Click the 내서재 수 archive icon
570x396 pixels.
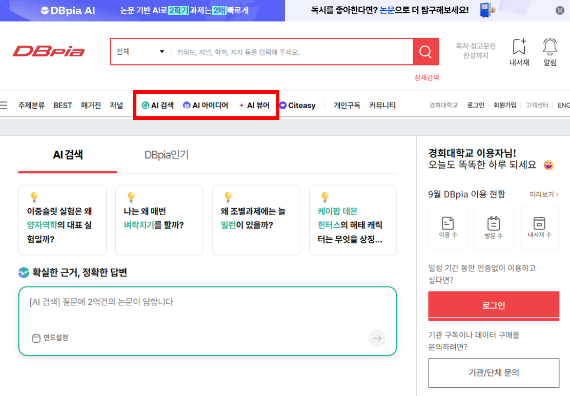click(x=539, y=223)
